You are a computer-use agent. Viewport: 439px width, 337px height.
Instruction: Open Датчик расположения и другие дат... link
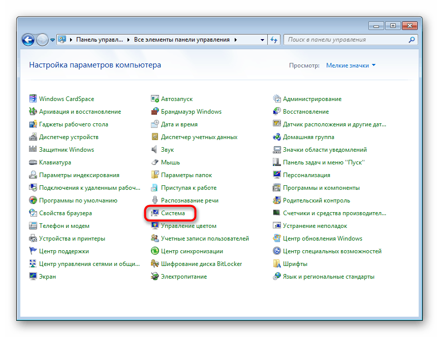pyautogui.click(x=334, y=124)
